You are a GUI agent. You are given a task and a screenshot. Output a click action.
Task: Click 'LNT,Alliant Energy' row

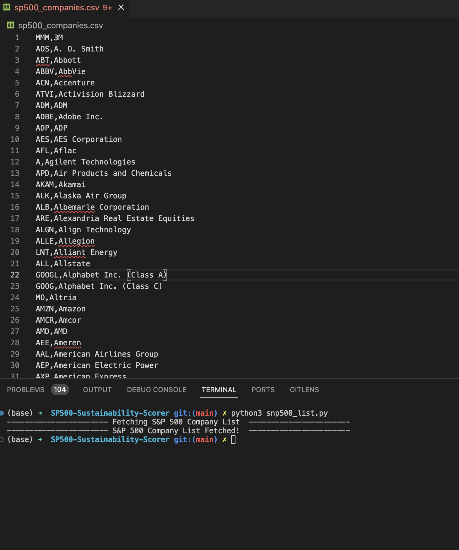point(77,252)
